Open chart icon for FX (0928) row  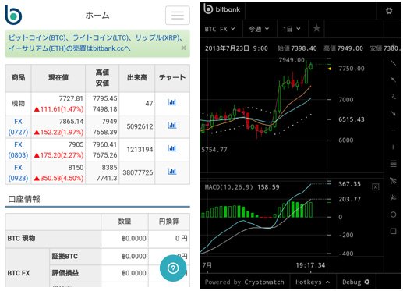[172, 172]
